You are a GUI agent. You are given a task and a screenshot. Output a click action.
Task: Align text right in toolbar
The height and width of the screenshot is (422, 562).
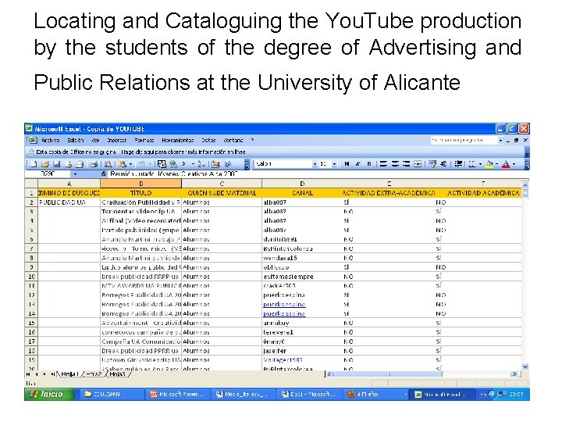[x=406, y=164]
